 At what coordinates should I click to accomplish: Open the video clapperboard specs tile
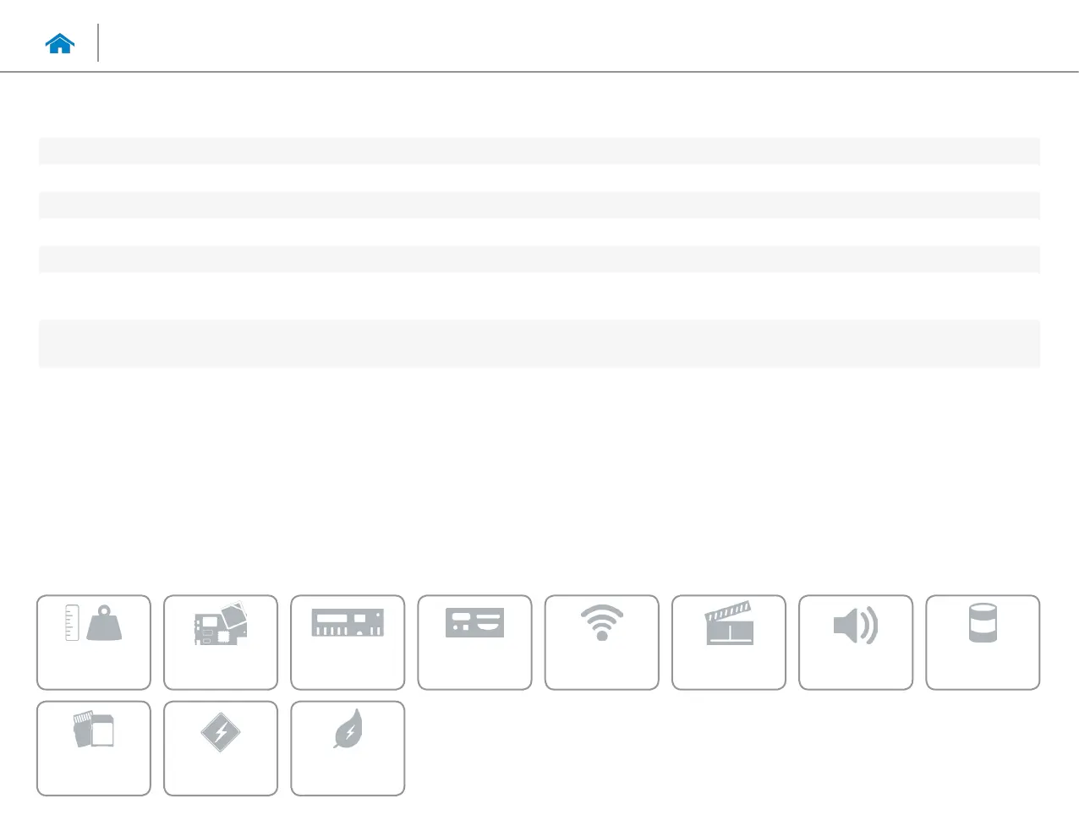729,643
